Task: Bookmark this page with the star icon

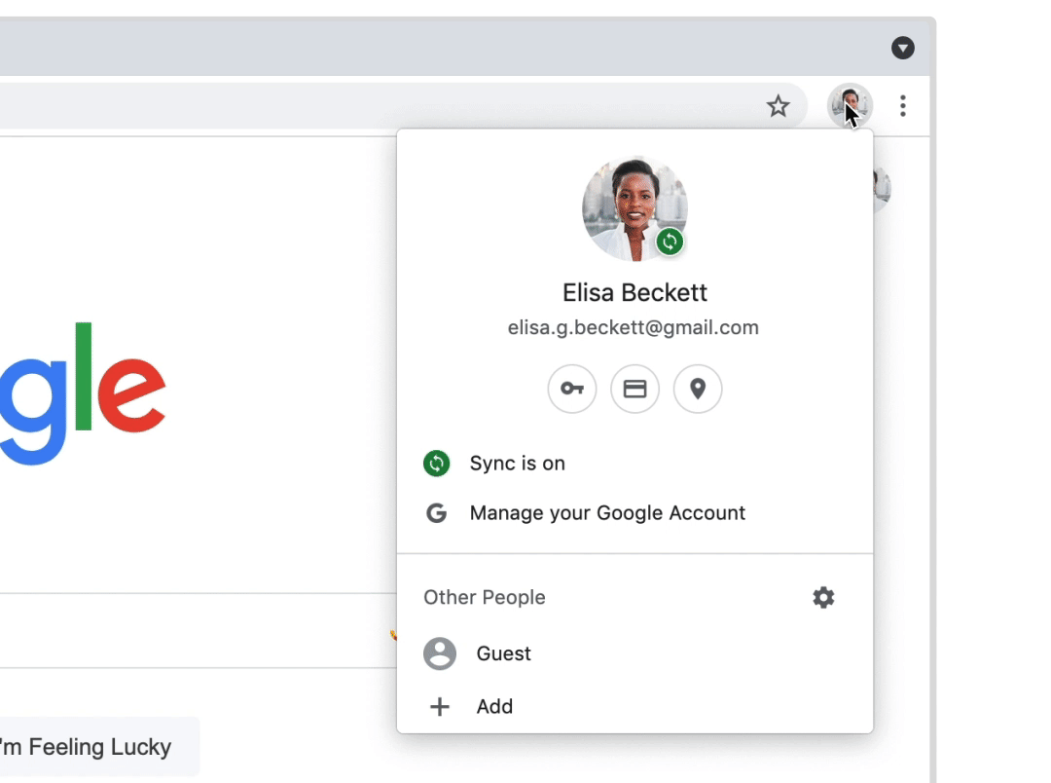Action: point(778,106)
